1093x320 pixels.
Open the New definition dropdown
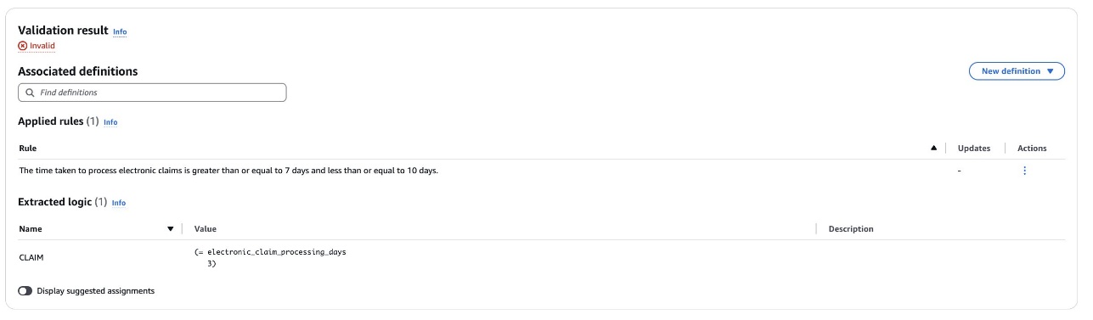[x=1017, y=71]
